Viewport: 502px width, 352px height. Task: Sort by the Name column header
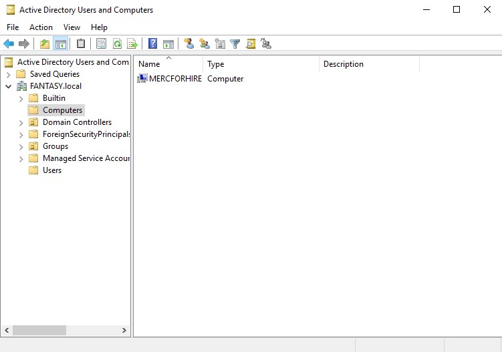[167, 64]
